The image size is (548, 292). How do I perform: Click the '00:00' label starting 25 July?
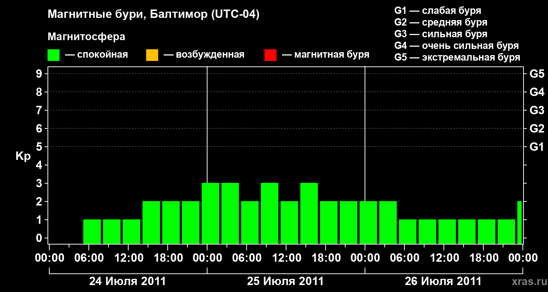click(x=207, y=258)
